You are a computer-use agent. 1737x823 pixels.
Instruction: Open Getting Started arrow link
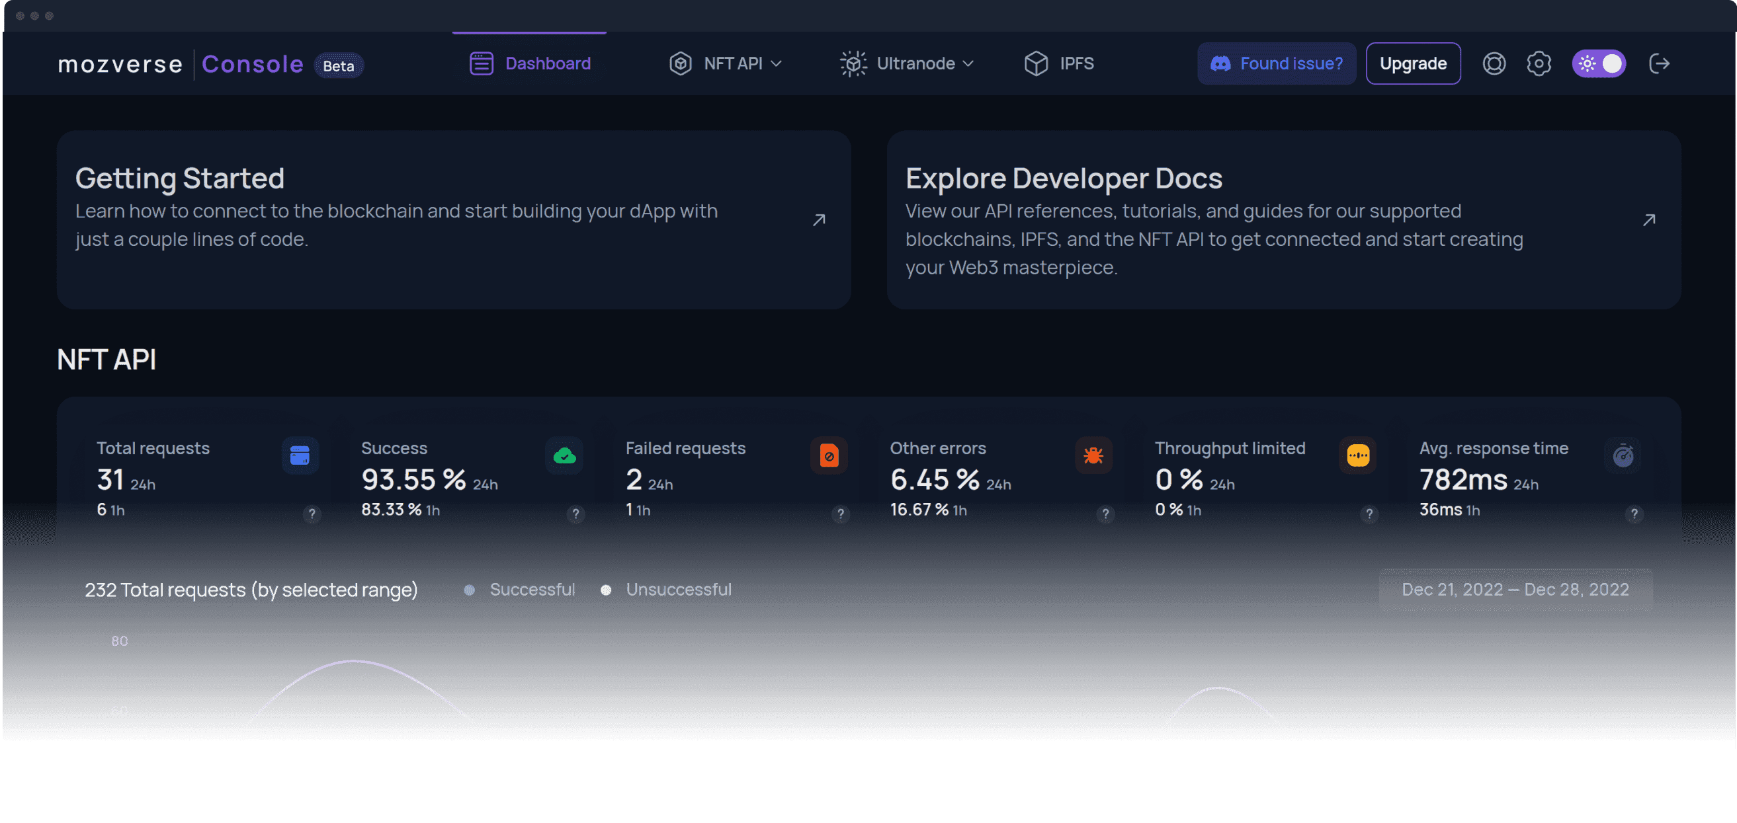coord(819,219)
